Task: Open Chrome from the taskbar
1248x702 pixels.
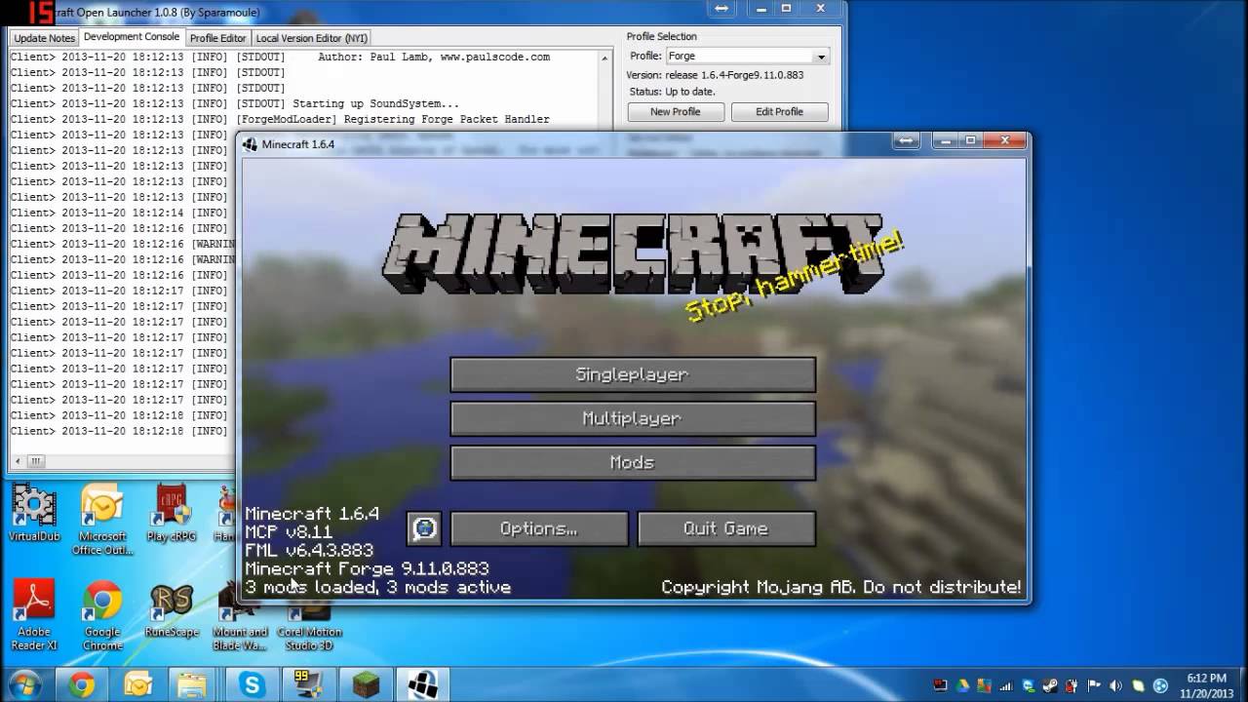Action: tap(82, 685)
